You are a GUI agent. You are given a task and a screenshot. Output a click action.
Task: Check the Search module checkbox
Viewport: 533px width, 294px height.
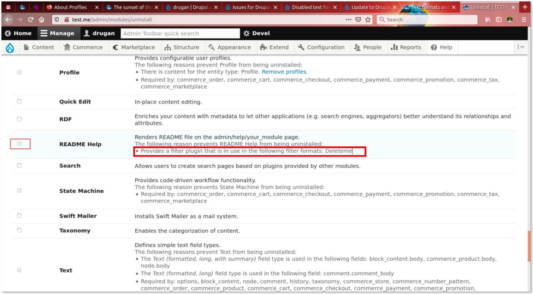tap(19, 165)
